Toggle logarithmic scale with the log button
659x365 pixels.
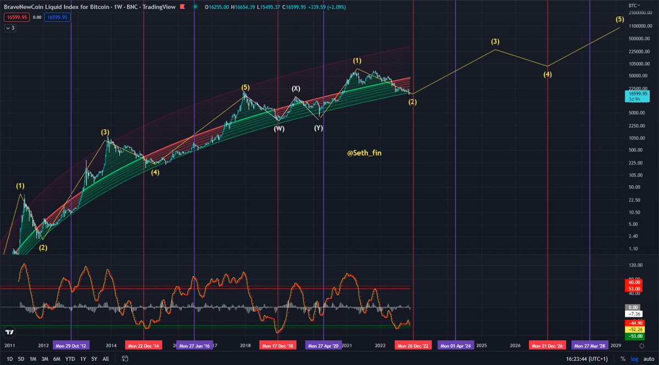[635, 358]
